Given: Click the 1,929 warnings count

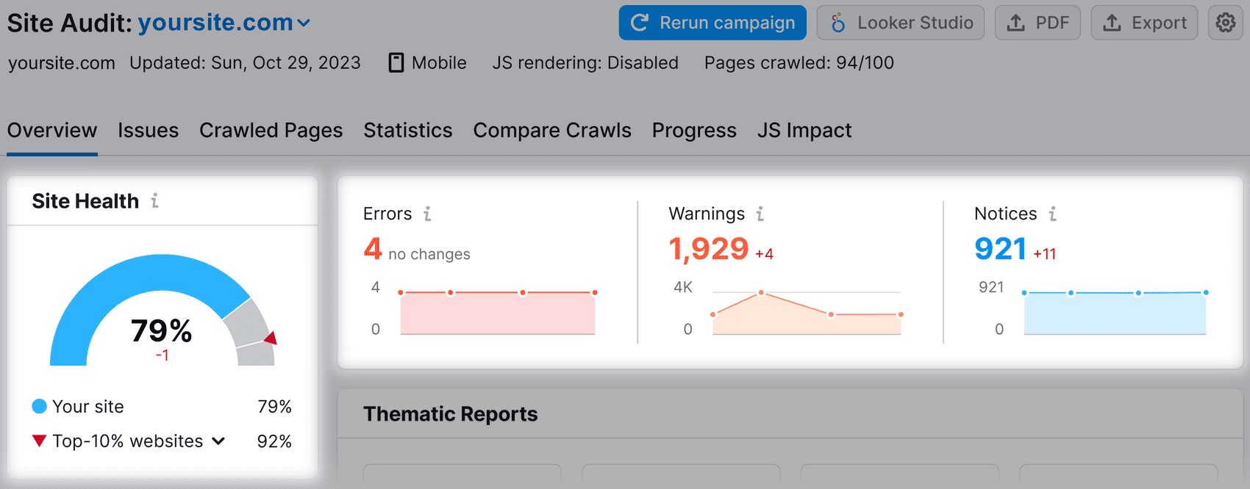Looking at the screenshot, I should (x=708, y=249).
